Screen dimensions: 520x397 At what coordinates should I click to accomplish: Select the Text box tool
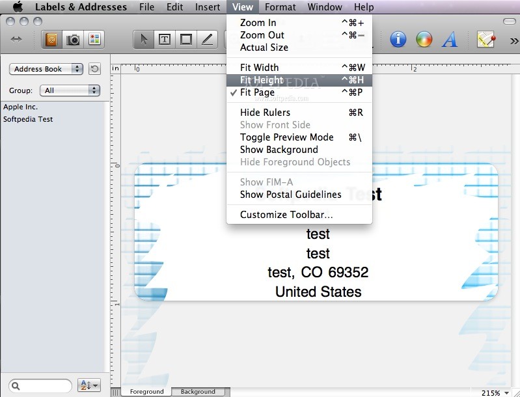click(x=165, y=40)
